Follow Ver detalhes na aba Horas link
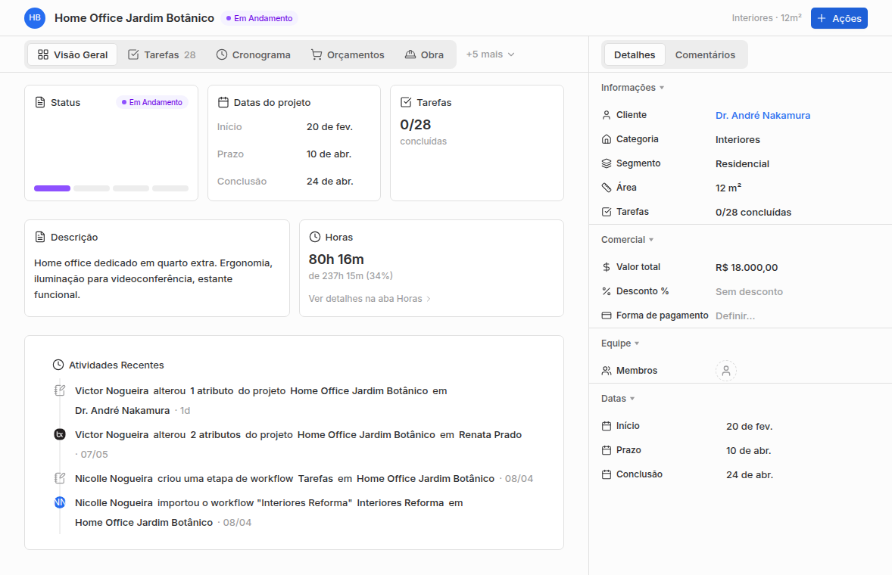The height and width of the screenshot is (575, 892). [x=370, y=298]
